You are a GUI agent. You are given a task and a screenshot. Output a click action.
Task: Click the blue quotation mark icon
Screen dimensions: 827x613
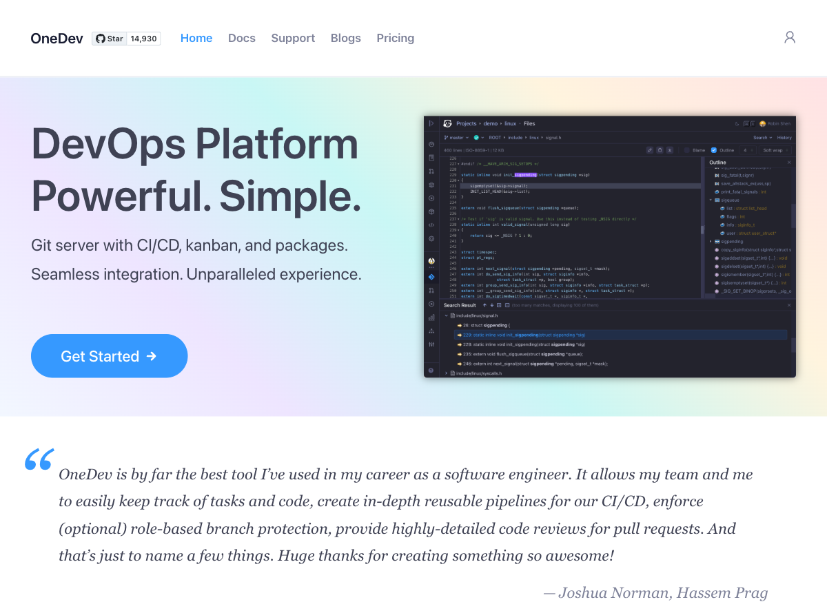point(39,459)
